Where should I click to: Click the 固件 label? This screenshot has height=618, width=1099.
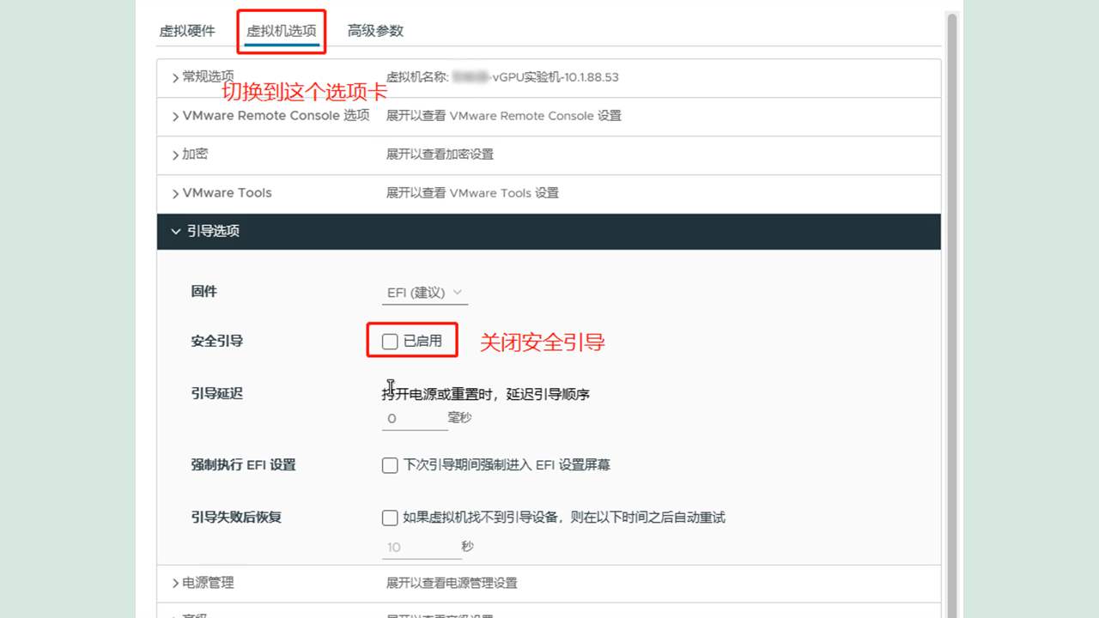[x=204, y=292]
